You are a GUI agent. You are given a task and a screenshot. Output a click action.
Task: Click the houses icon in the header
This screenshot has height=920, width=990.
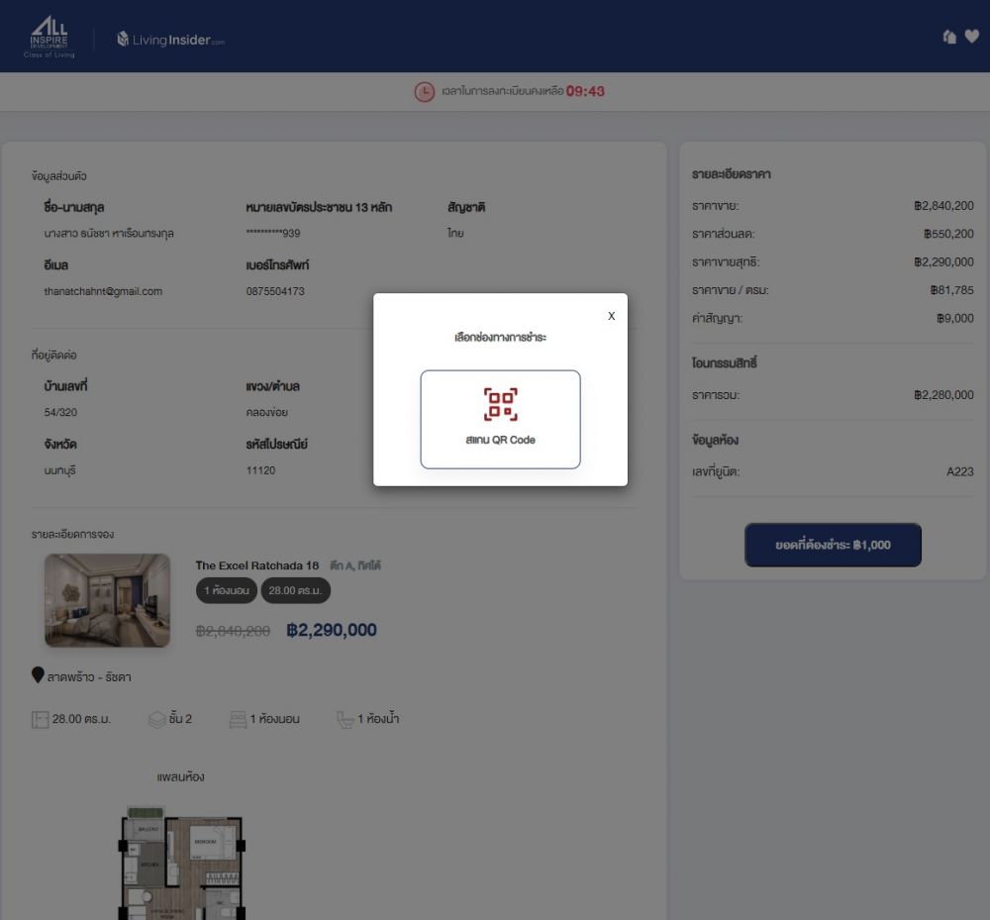(949, 37)
